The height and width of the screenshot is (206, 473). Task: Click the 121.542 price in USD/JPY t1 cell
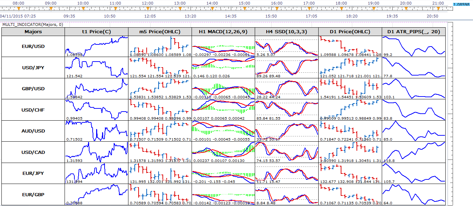tap(74, 76)
